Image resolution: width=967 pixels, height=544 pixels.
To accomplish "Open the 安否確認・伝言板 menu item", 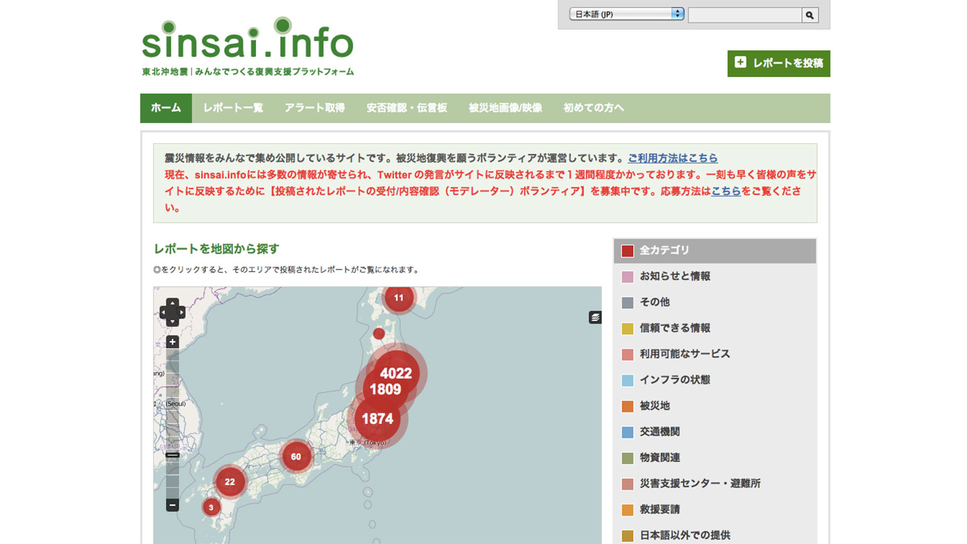I will pos(406,108).
